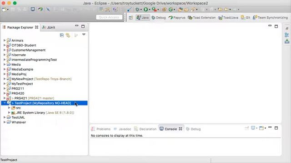The height and width of the screenshot is (163, 291).
Task: Click the Run Last Tool icon
Action: 154,9
